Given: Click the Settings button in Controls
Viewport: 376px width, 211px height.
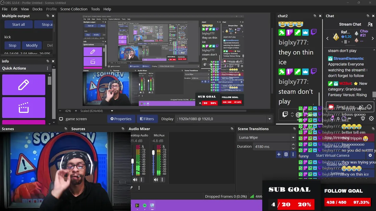Looking at the screenshot, I should click(337, 173).
